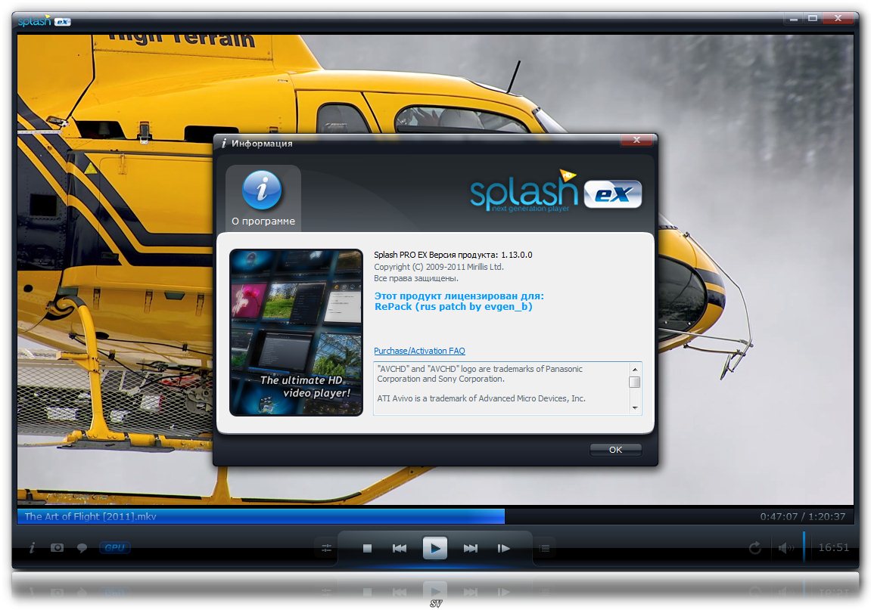
Task: Toggle the repeat loop icon
Action: pyautogui.click(x=754, y=548)
